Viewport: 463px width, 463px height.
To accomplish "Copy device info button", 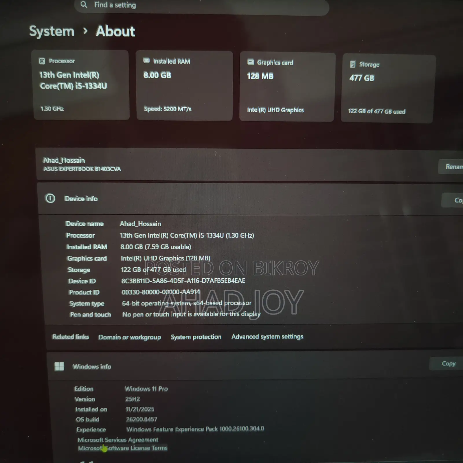I will [x=452, y=200].
